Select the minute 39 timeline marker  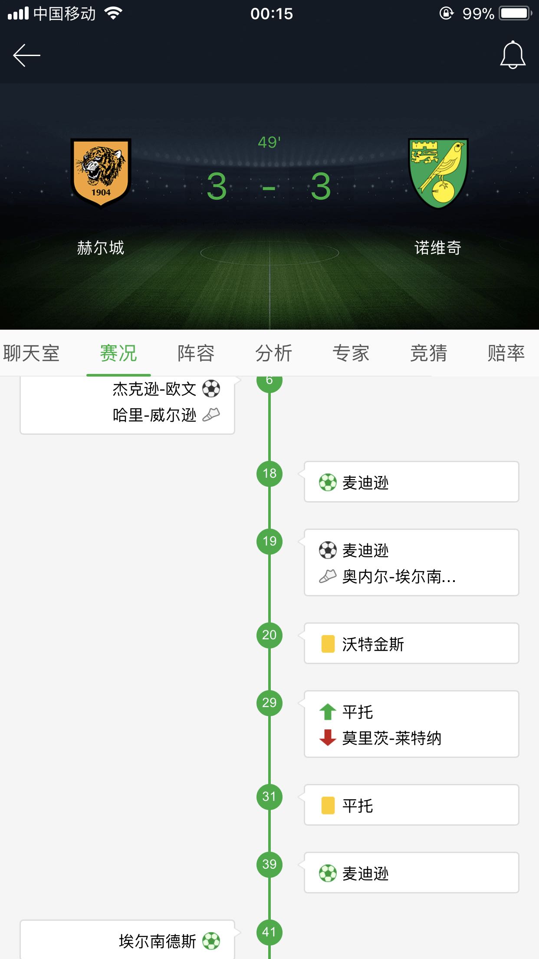click(269, 864)
